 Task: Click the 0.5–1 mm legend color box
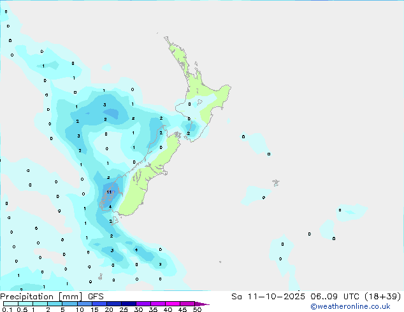[x=25, y=304]
